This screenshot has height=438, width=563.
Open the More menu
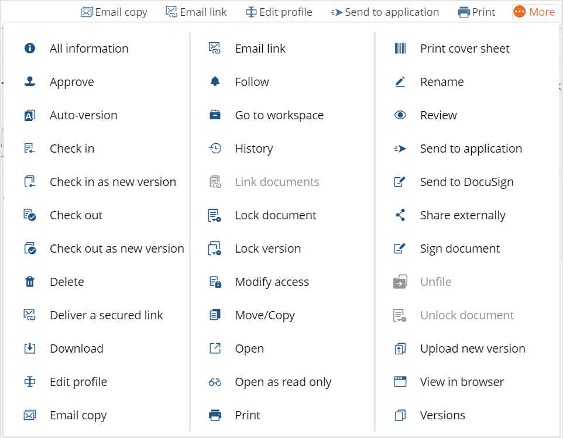click(x=534, y=11)
